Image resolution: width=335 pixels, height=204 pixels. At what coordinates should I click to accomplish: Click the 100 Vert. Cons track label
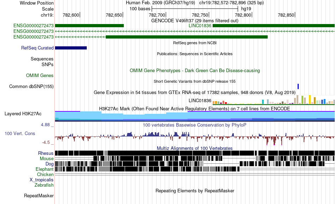[20, 134]
